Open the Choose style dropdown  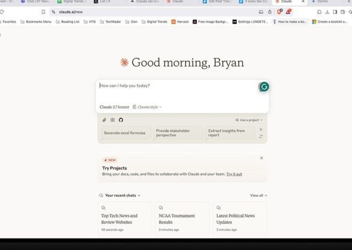click(x=147, y=107)
